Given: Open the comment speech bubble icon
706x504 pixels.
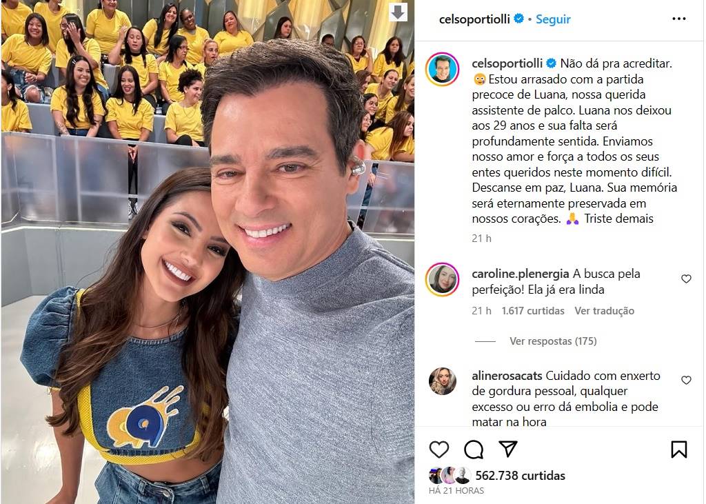Looking at the screenshot, I should coord(474,450).
